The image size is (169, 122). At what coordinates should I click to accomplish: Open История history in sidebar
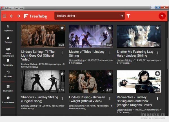8,74
